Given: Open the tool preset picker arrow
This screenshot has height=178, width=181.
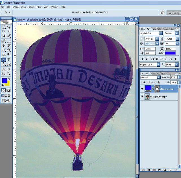Looking at the screenshot, I should tap(10, 12).
